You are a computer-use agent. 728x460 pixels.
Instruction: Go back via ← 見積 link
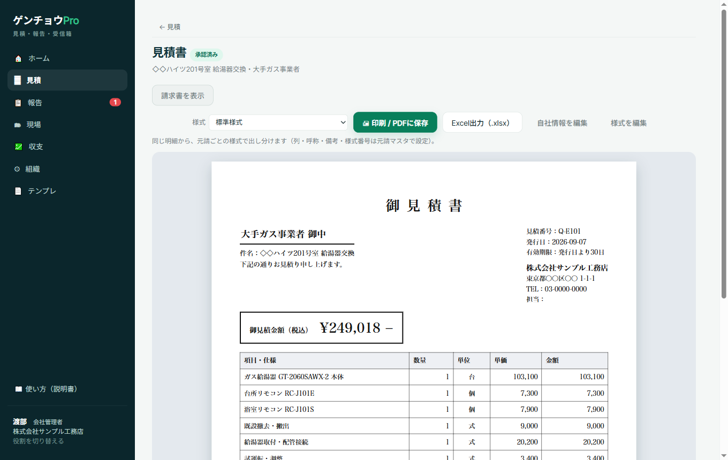[170, 27]
